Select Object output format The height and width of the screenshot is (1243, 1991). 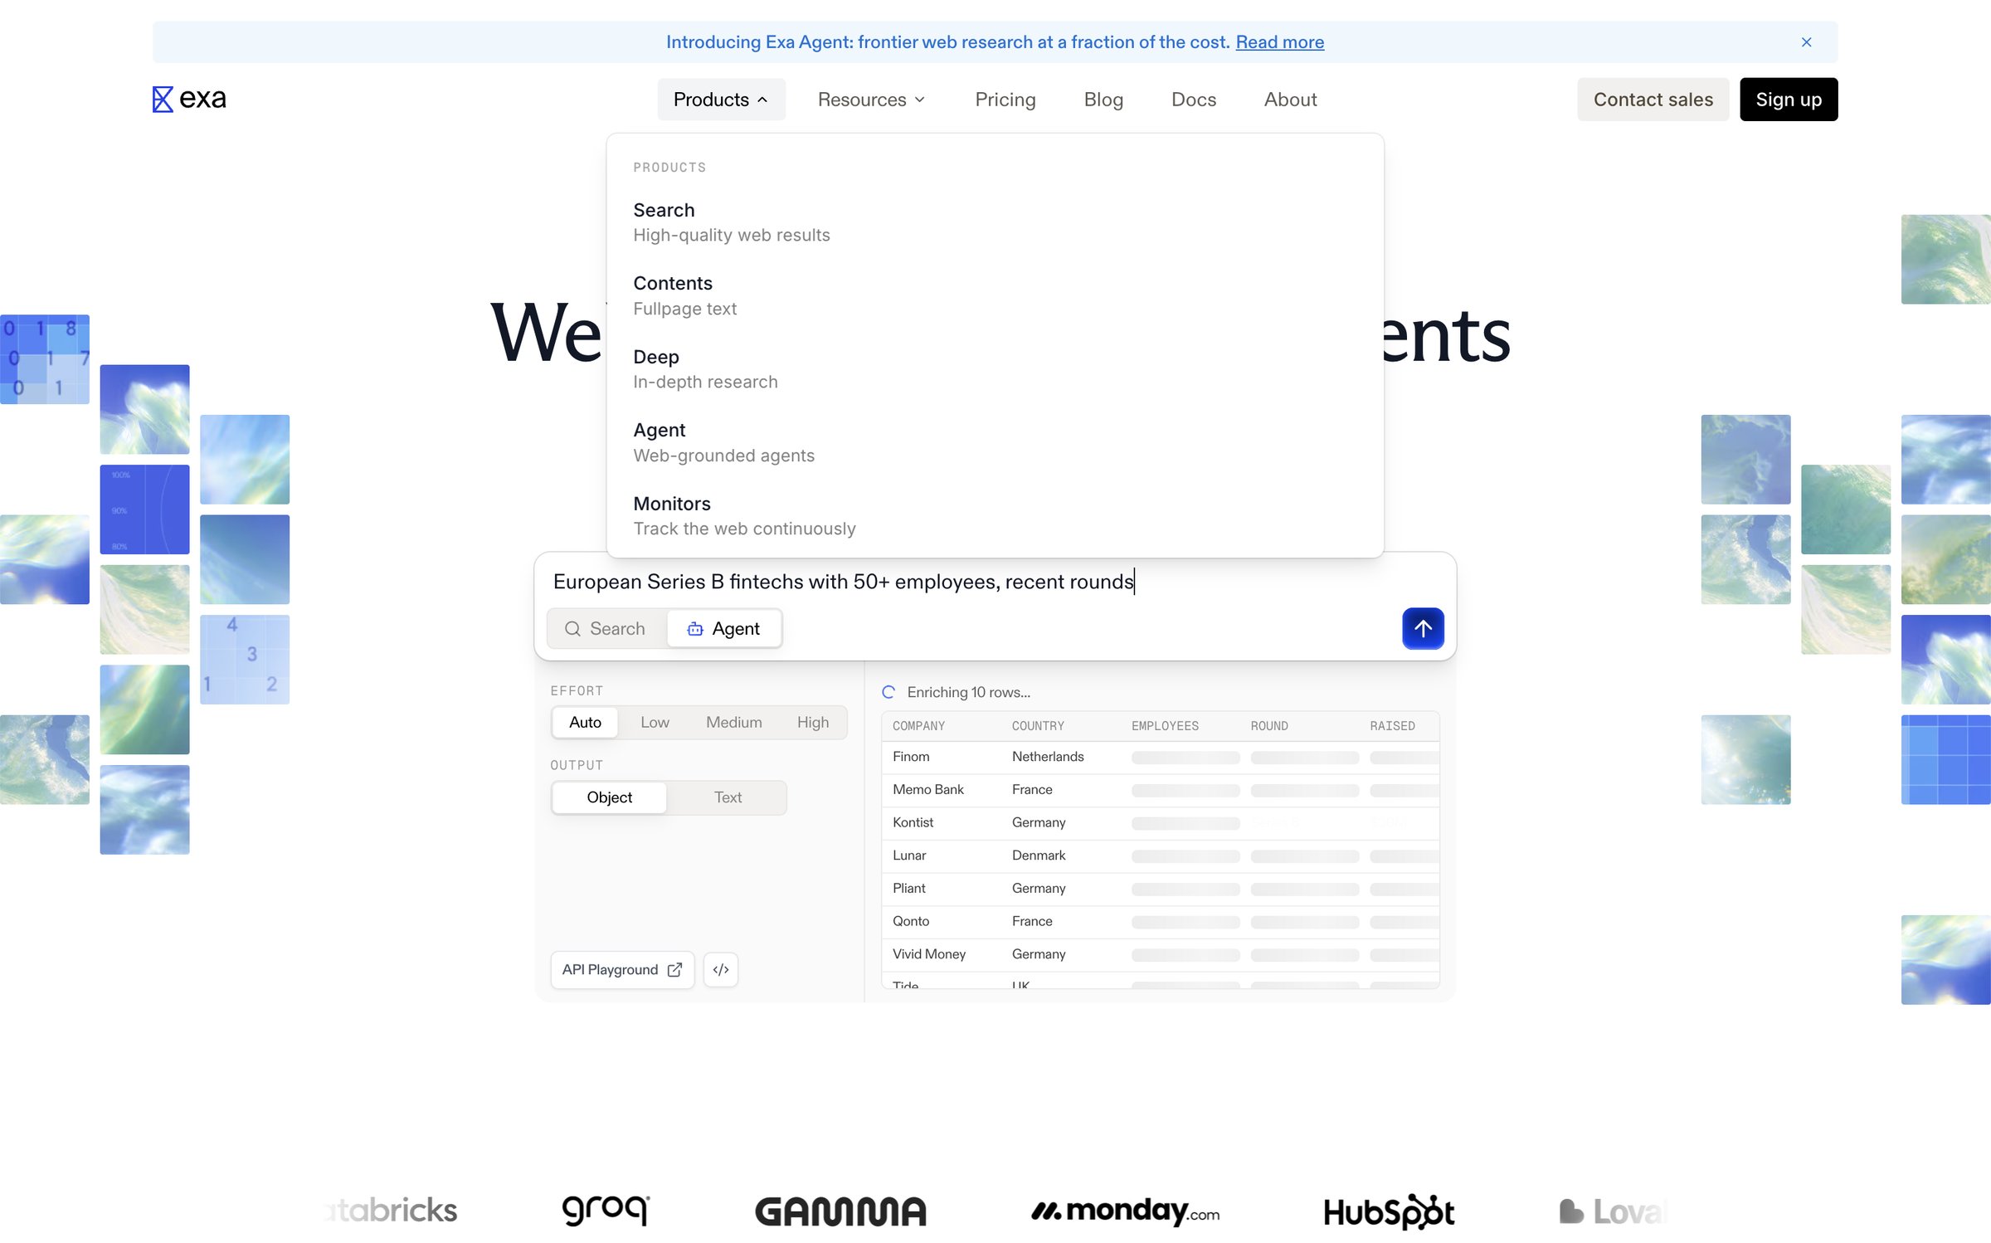pyautogui.click(x=609, y=797)
